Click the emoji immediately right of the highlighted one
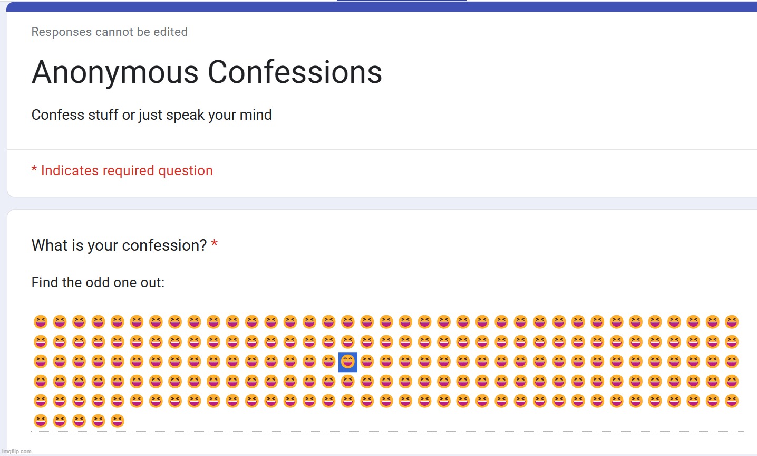This screenshot has width=757, height=456. click(x=367, y=362)
